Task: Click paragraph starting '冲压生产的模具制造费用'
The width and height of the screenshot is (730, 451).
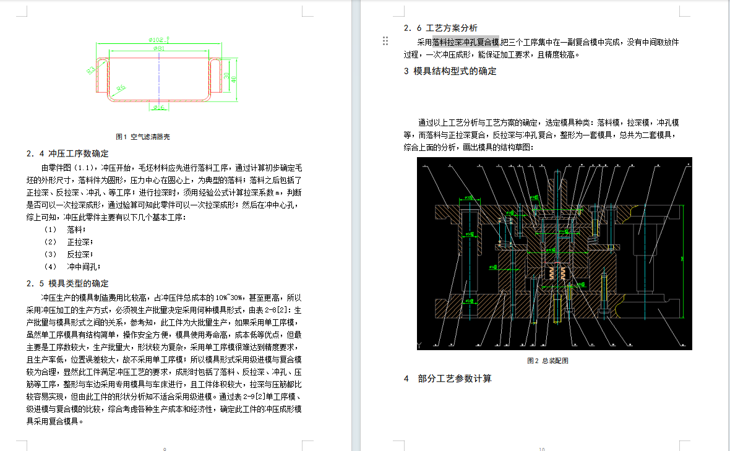Action: 165,359
